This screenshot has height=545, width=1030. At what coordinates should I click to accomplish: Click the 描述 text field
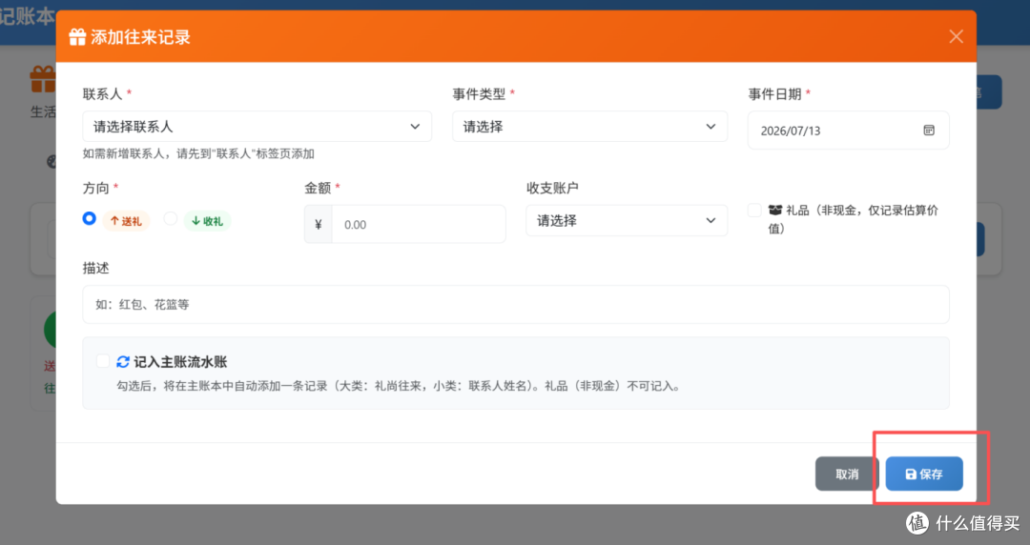[516, 304]
